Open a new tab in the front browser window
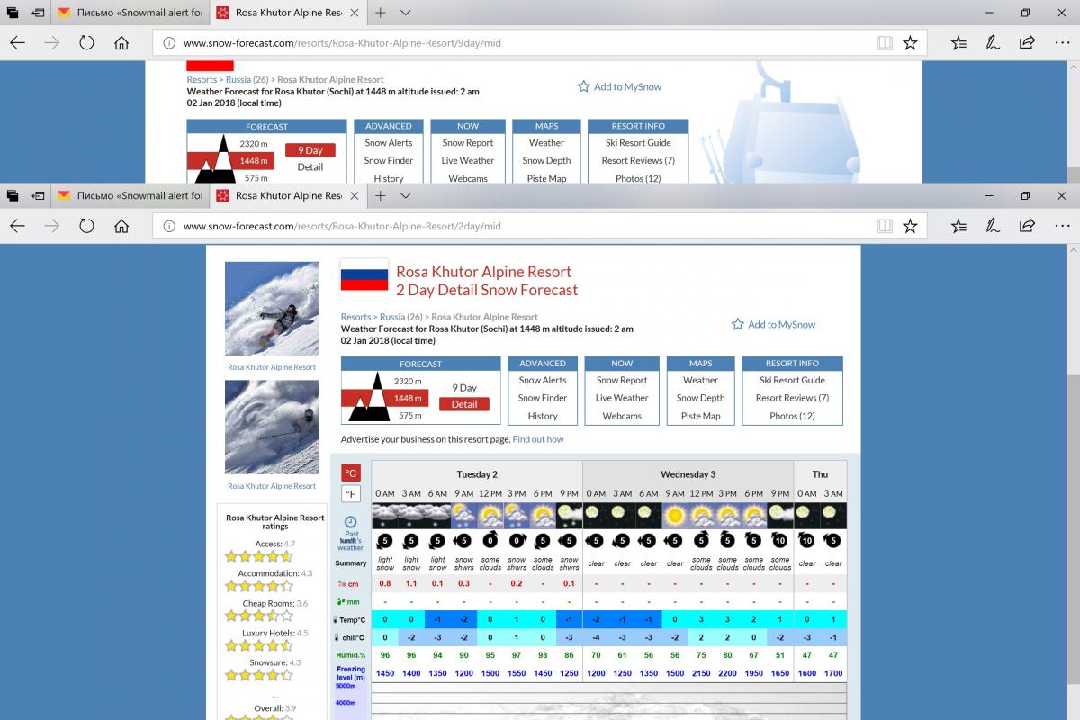This screenshot has height=720, width=1080. pyautogui.click(x=381, y=195)
